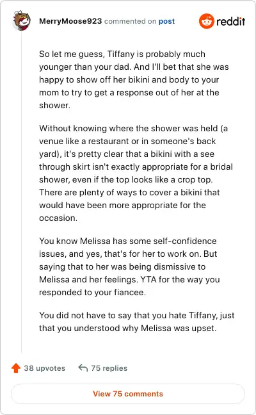
Task: Click paragraph starting "You did not have"
Action: [137, 321]
